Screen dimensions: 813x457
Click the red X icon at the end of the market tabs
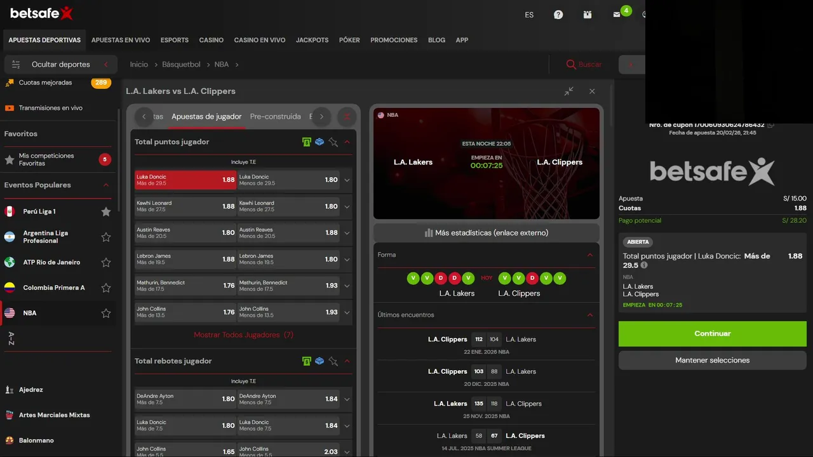[x=347, y=116]
